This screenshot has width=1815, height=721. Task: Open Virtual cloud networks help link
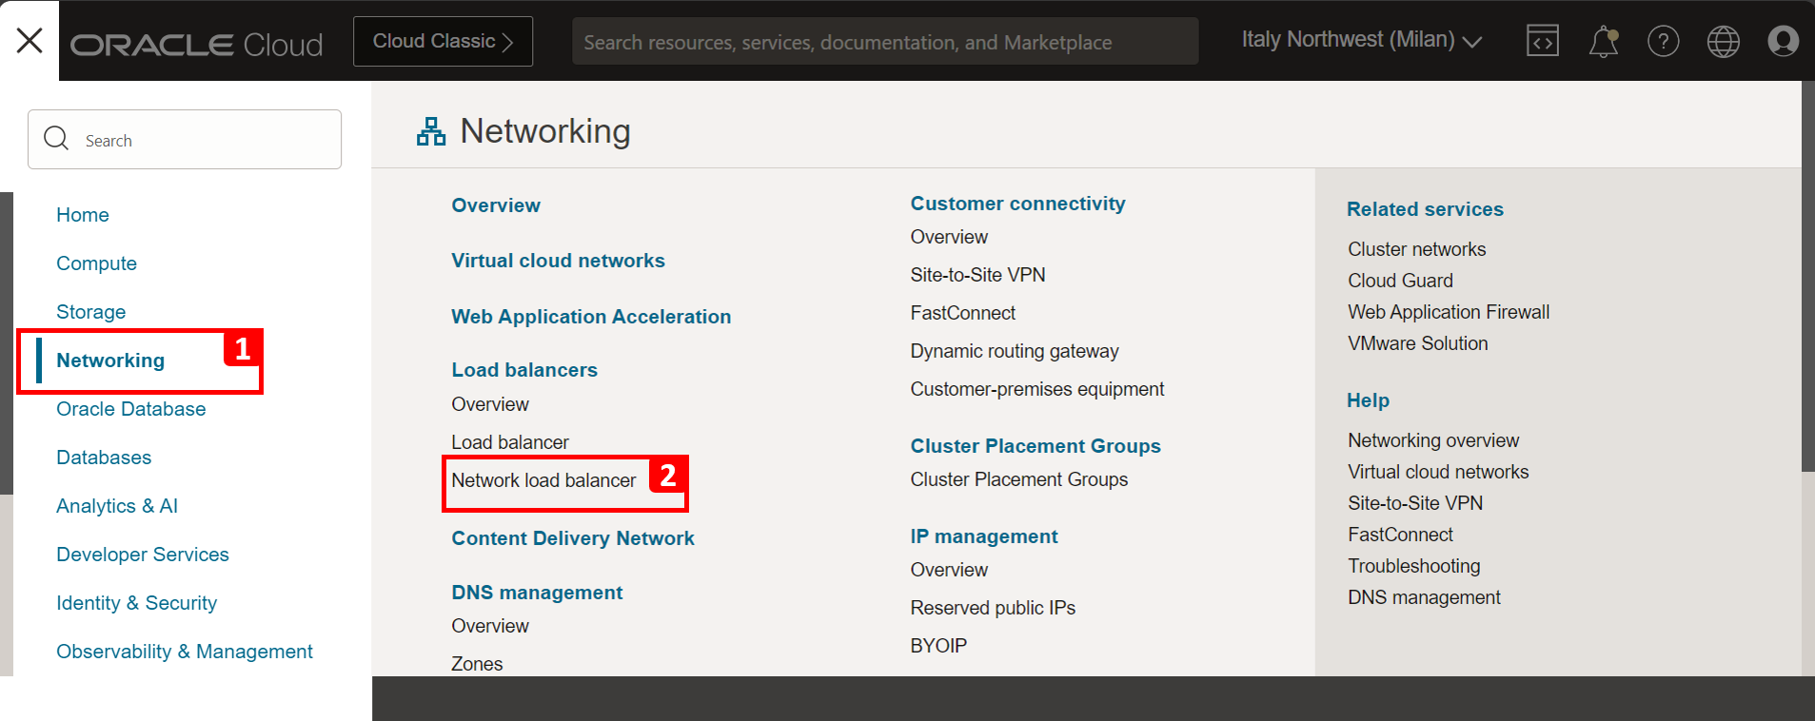1438,472
